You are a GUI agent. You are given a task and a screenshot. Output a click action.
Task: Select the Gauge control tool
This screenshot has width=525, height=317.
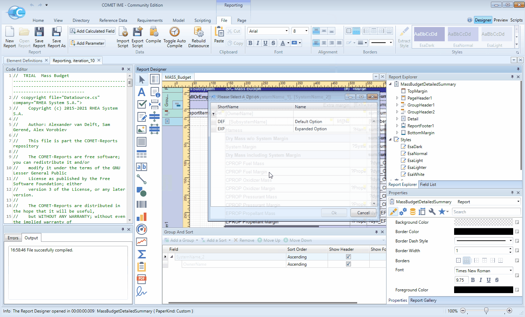pos(142,229)
